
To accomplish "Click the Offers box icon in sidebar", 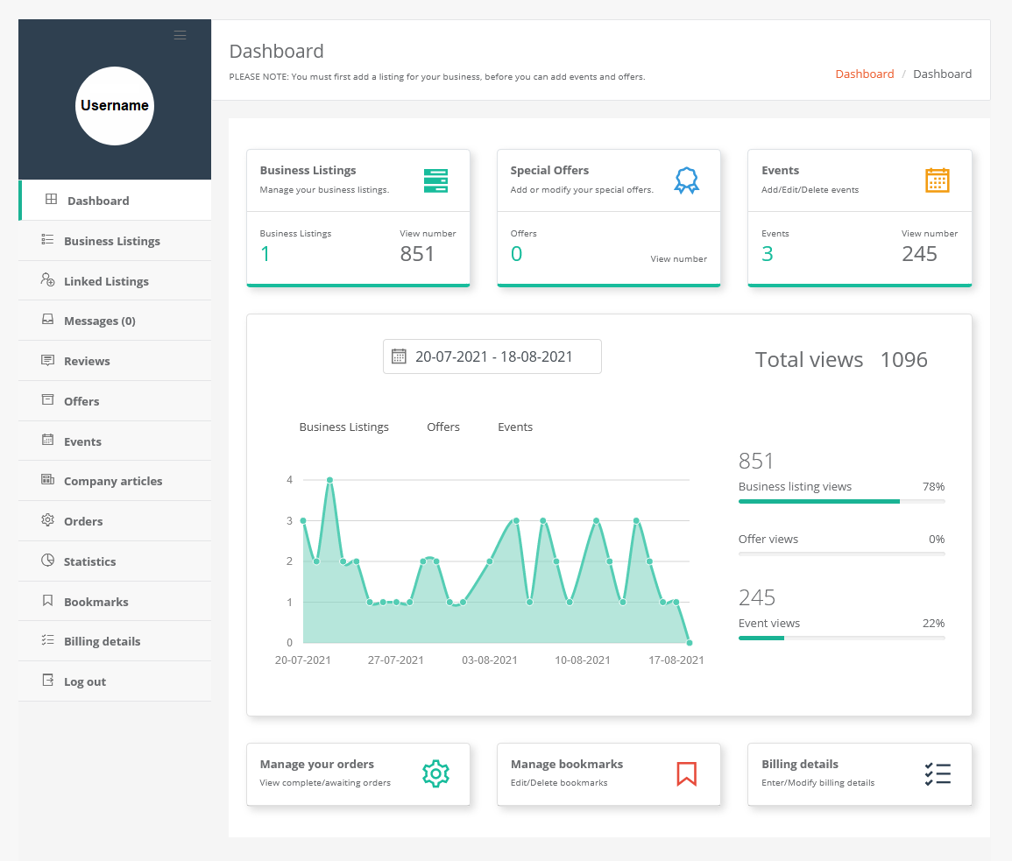I will 48,399.
